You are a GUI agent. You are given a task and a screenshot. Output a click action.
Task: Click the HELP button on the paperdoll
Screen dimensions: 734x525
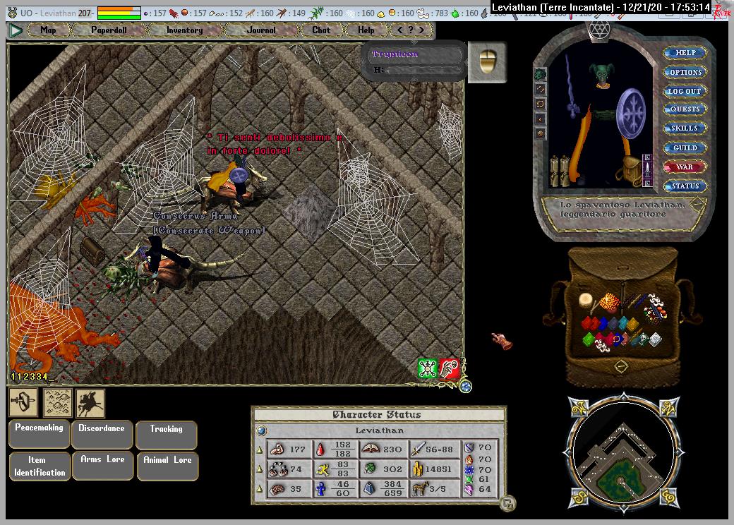(685, 53)
